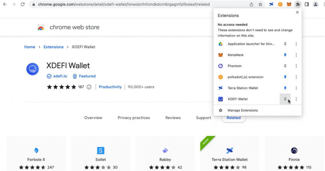Open rating info icon next to 187
325x171 pixels.
click(89, 87)
